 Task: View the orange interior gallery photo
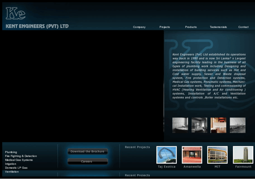218,125
